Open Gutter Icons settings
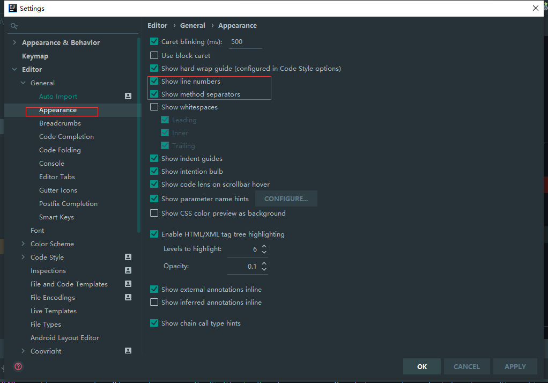The width and height of the screenshot is (548, 383). [58, 190]
